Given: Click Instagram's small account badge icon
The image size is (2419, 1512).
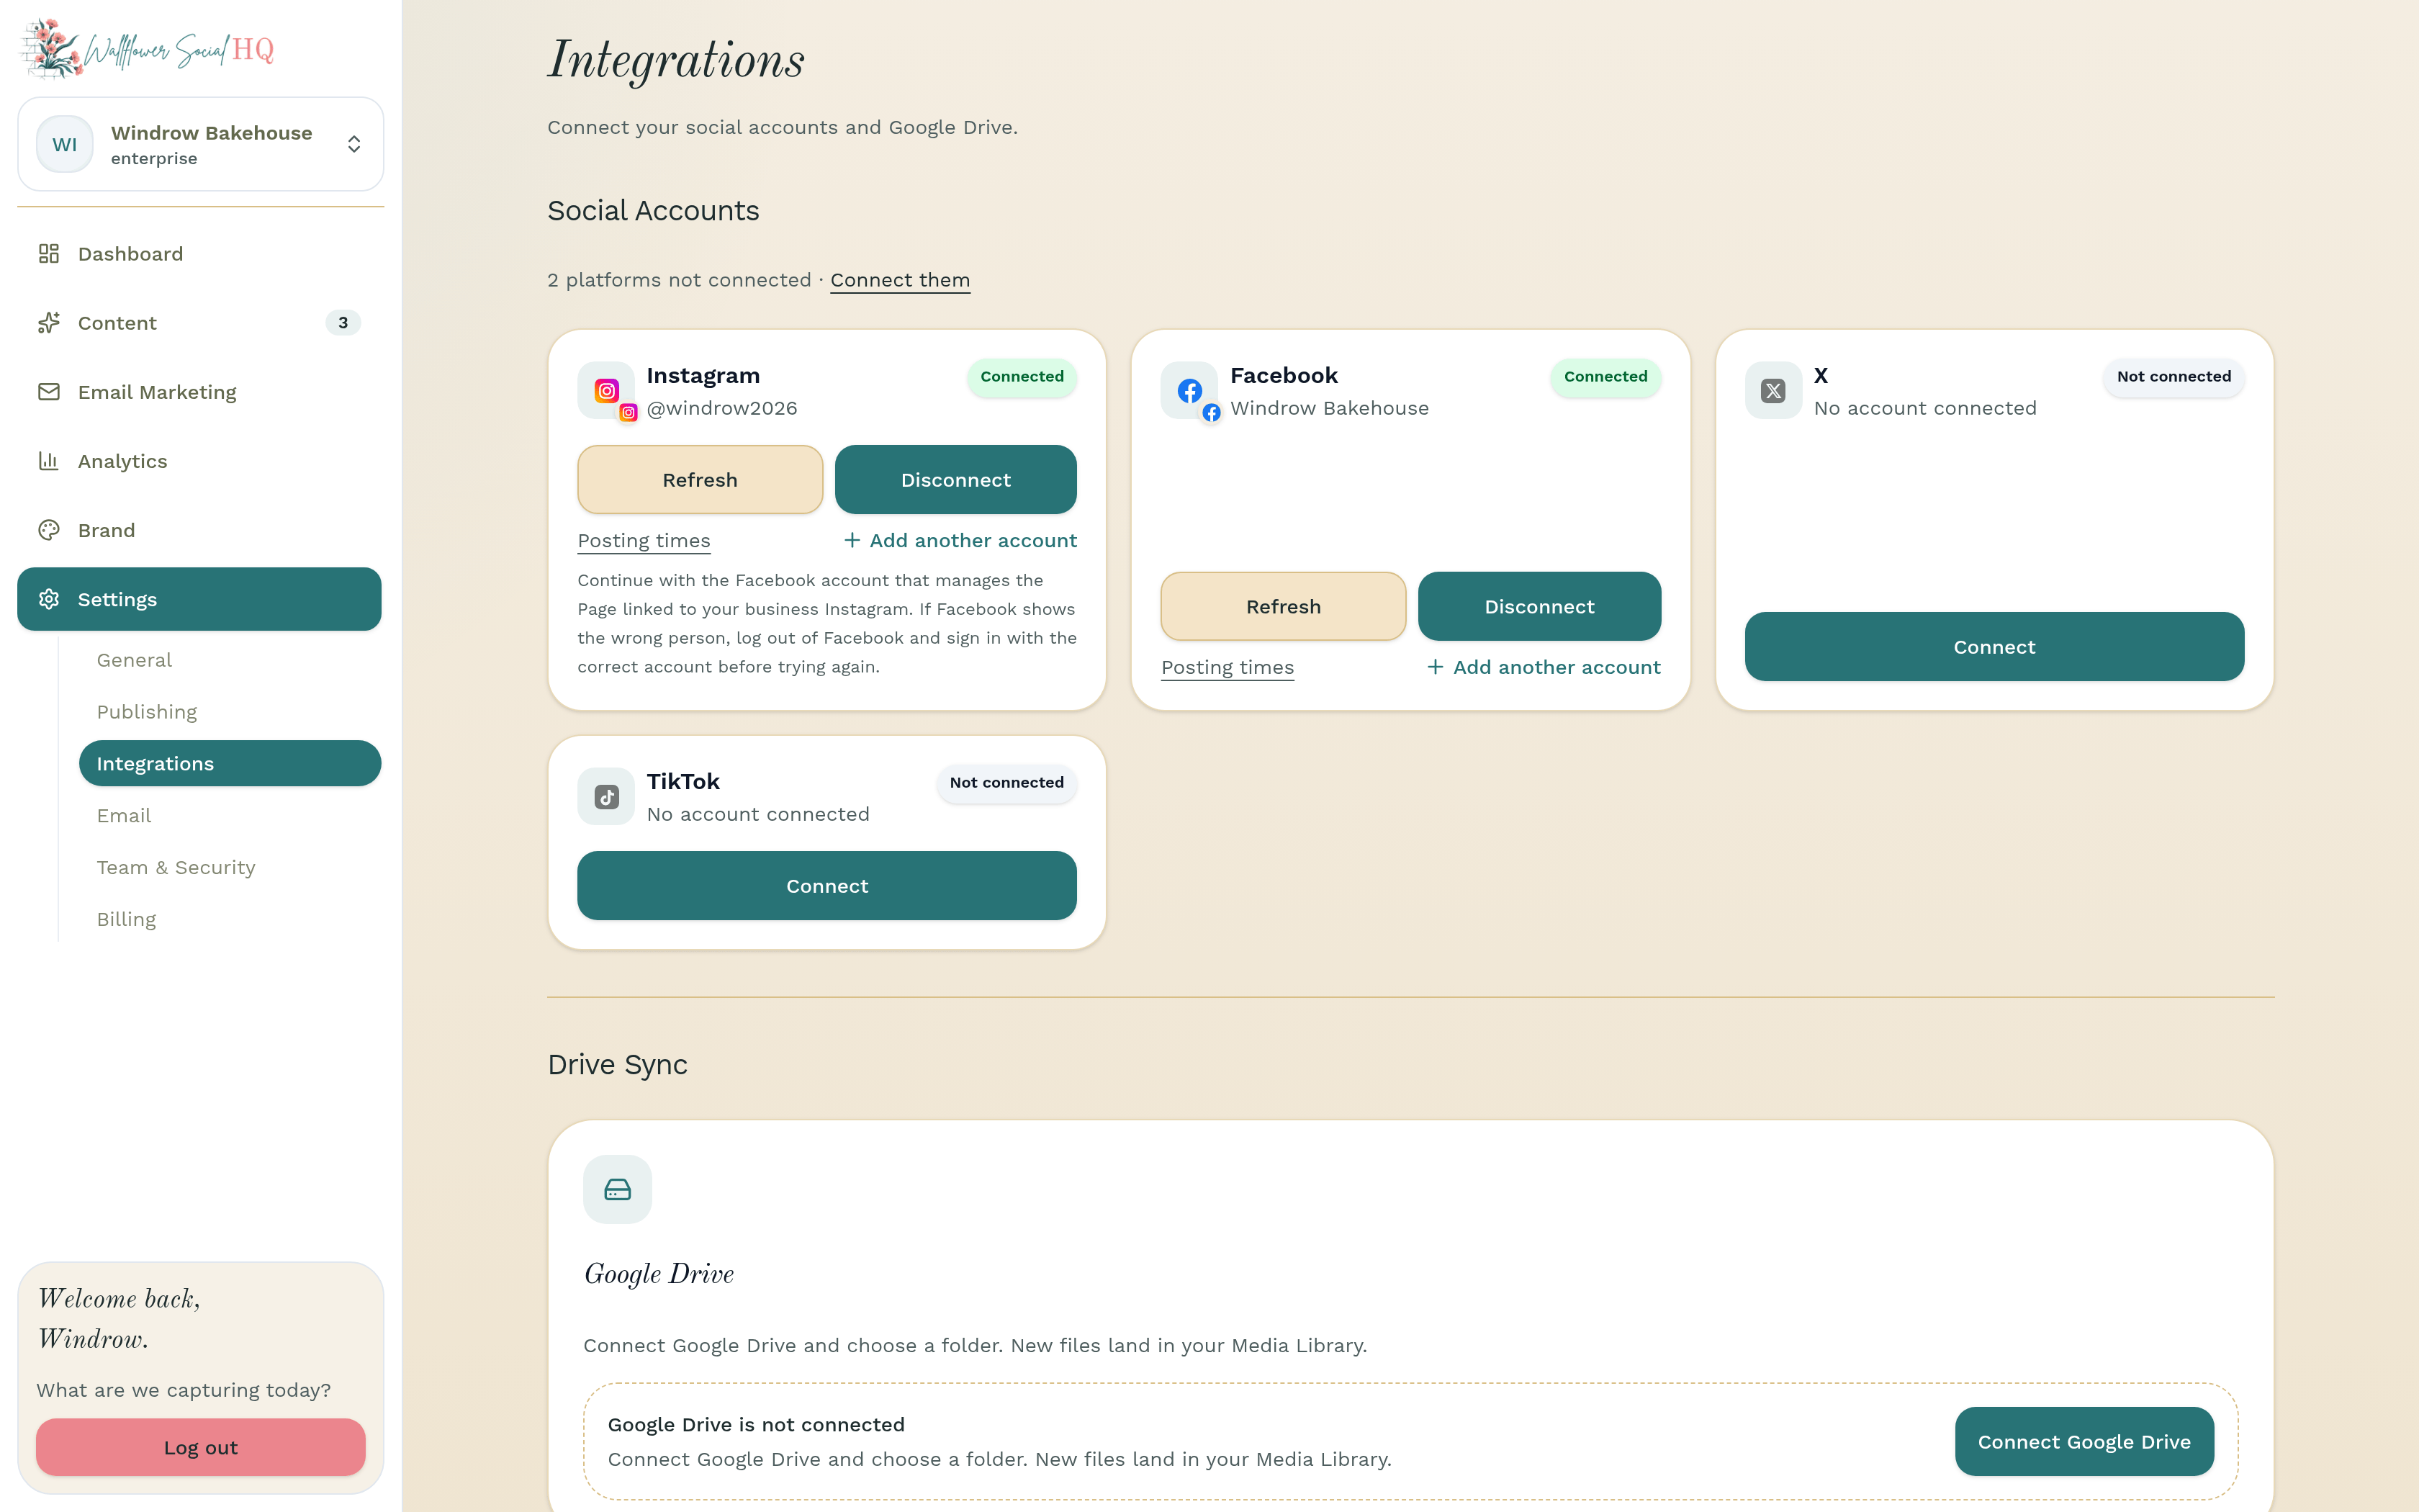Looking at the screenshot, I should (x=629, y=412).
